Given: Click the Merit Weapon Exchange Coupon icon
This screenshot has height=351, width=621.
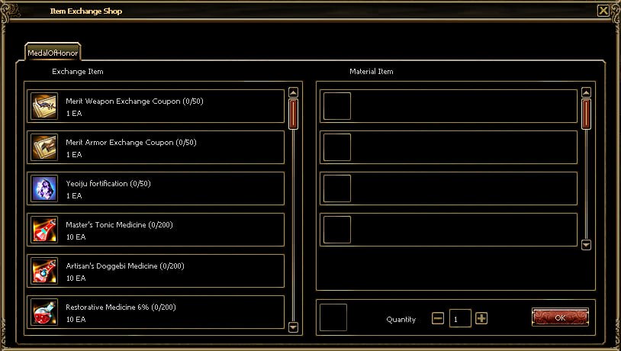Looking at the screenshot, I should tap(44, 106).
